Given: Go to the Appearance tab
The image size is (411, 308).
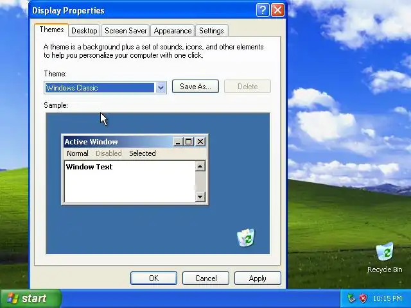Looking at the screenshot, I should pos(173,31).
